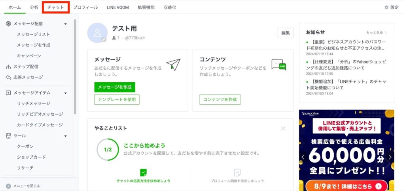The width and height of the screenshot is (405, 191).
Task: Click the settings gear icon
Action: coord(386,7)
